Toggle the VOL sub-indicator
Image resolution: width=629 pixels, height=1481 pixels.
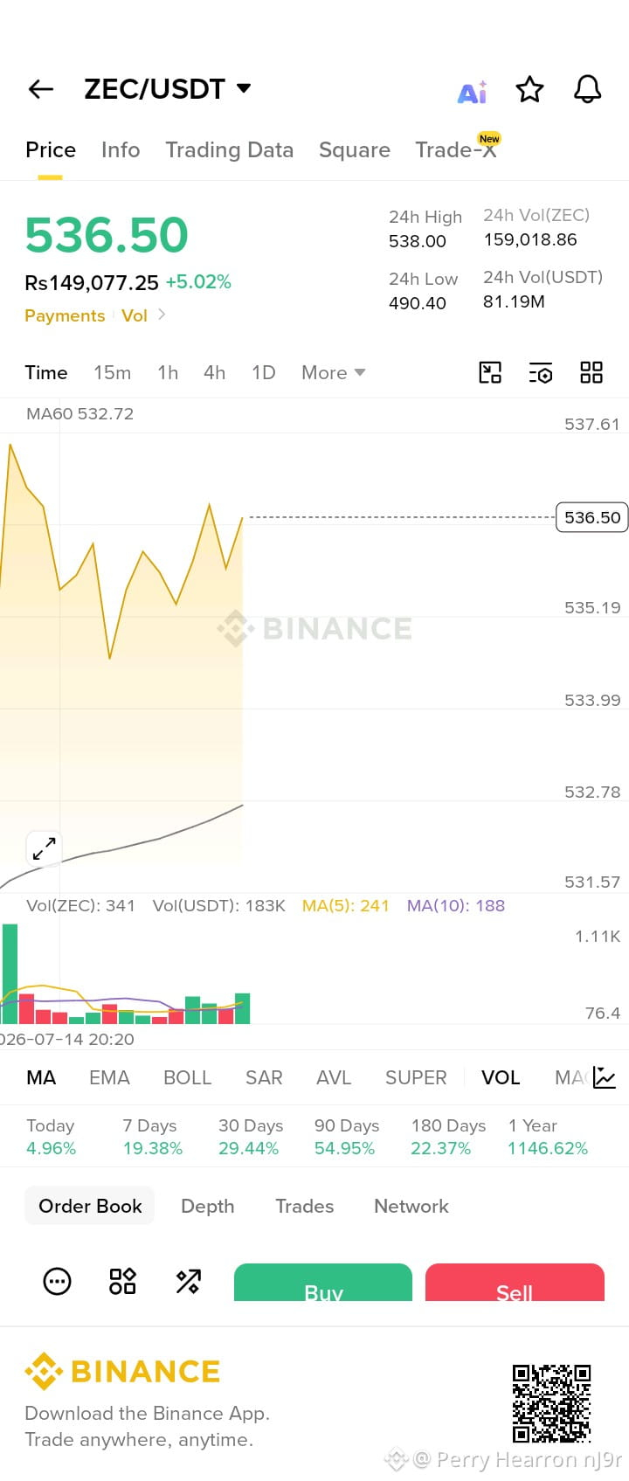click(x=501, y=1077)
